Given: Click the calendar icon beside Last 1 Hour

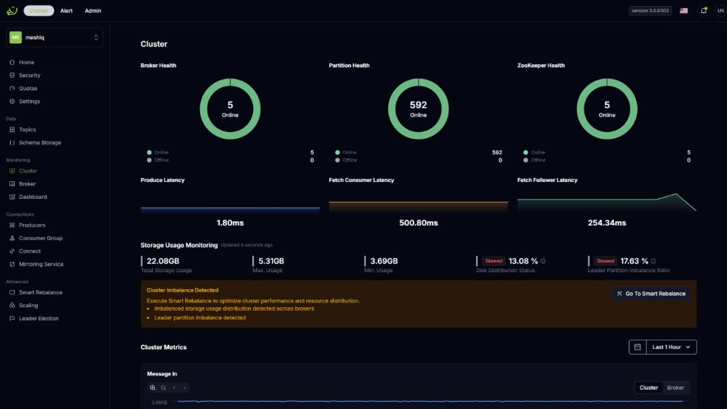Looking at the screenshot, I should 635,346.
